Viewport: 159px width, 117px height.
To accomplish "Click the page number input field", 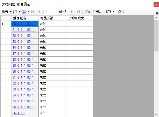I will point(51,12).
